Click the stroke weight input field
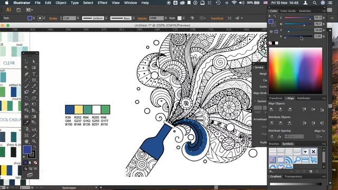338x190 pixels. click(70, 18)
